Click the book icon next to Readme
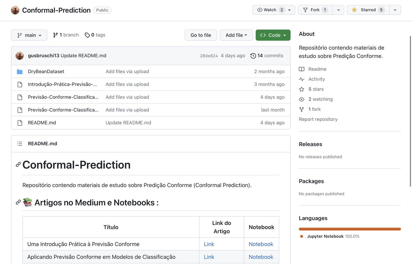 [301, 69]
